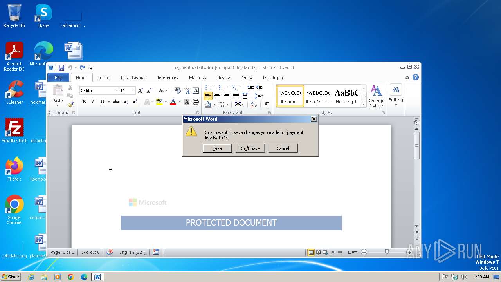Expand the Styles gallery More button
Viewport: 501px width, 282px height.
pyautogui.click(x=364, y=104)
